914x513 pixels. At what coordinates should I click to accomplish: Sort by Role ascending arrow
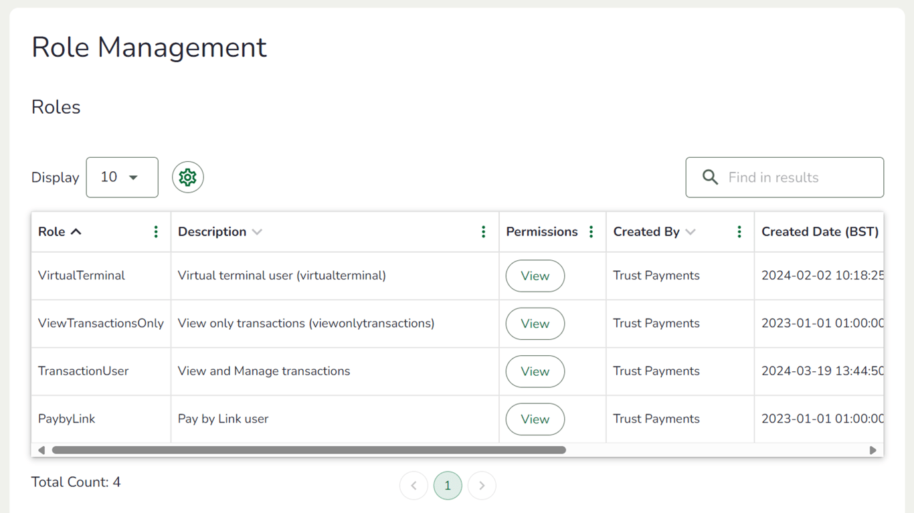(x=76, y=231)
